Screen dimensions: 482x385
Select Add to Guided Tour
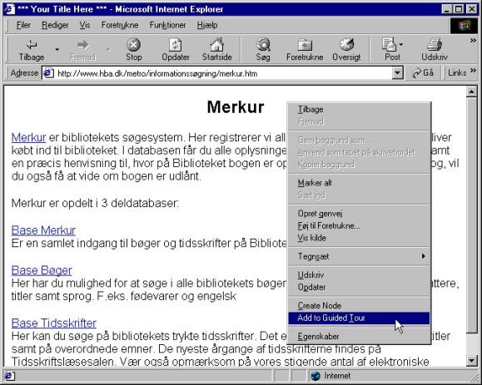pyautogui.click(x=359, y=318)
